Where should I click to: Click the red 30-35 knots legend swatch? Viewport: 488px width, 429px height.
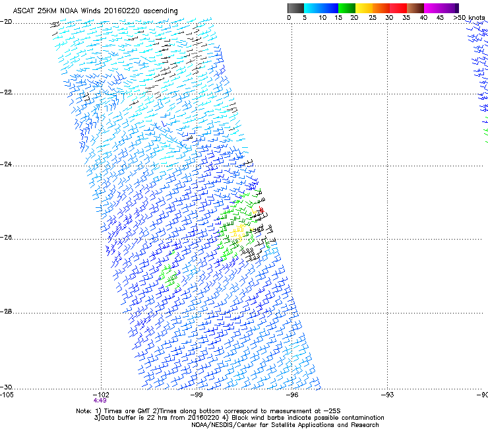click(398, 8)
